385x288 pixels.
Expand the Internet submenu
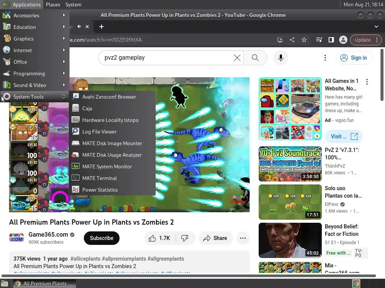tap(35, 50)
